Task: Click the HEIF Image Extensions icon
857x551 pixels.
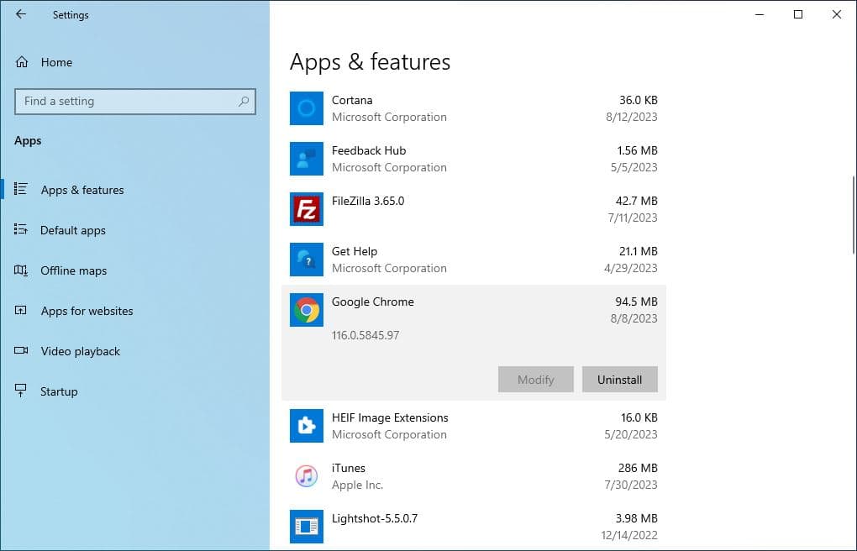Action: point(306,426)
